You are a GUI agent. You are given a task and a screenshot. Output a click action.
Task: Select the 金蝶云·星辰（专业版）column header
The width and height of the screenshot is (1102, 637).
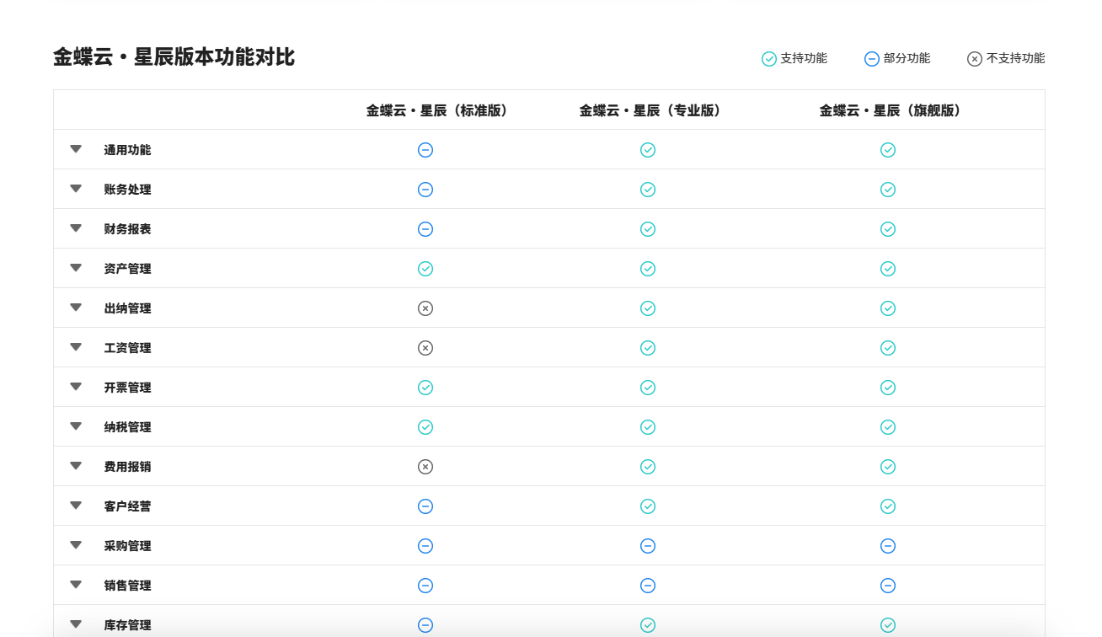tap(648, 110)
